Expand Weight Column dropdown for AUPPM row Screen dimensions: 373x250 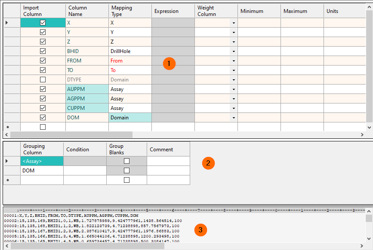(234, 89)
